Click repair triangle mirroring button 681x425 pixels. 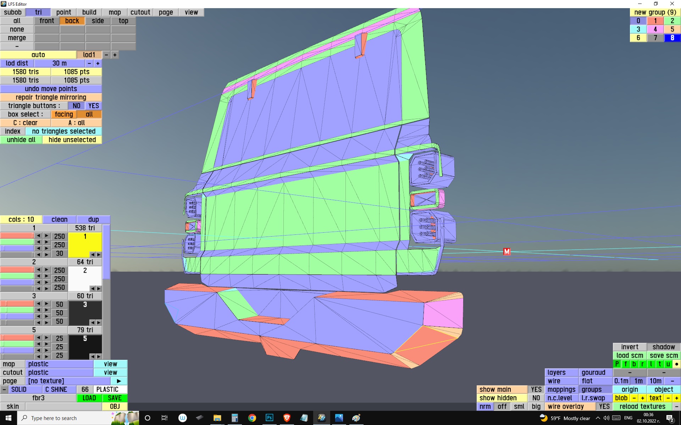point(51,97)
